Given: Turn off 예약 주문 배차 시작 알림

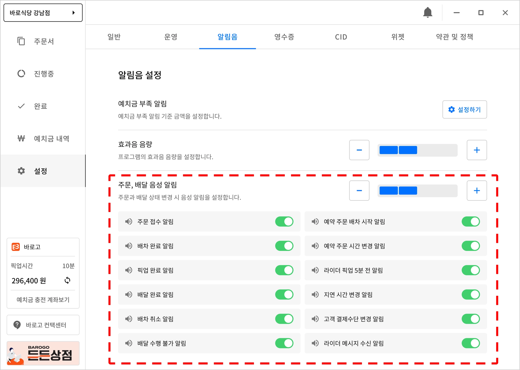Looking at the screenshot, I should (470, 221).
